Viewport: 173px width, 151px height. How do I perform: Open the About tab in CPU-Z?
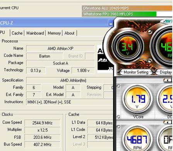coord(70,33)
